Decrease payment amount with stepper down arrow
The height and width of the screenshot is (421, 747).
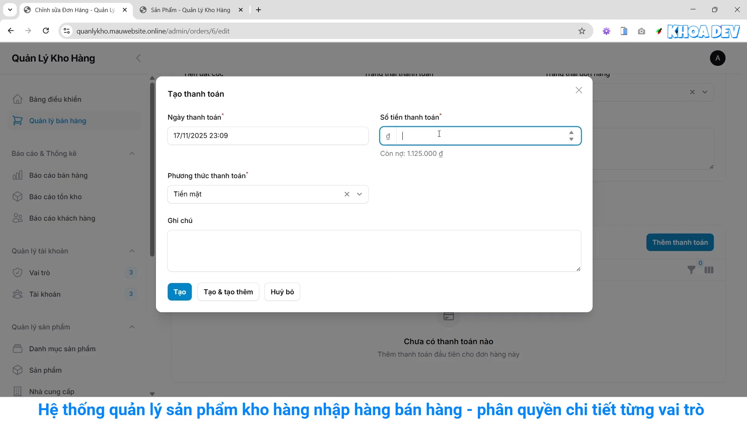(571, 139)
